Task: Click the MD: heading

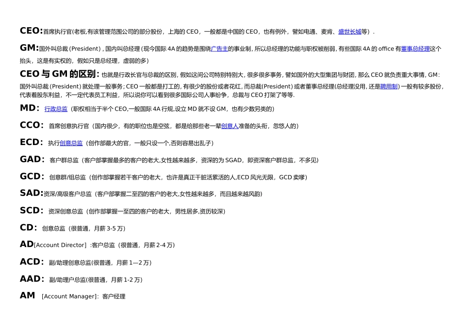Action: point(29,108)
